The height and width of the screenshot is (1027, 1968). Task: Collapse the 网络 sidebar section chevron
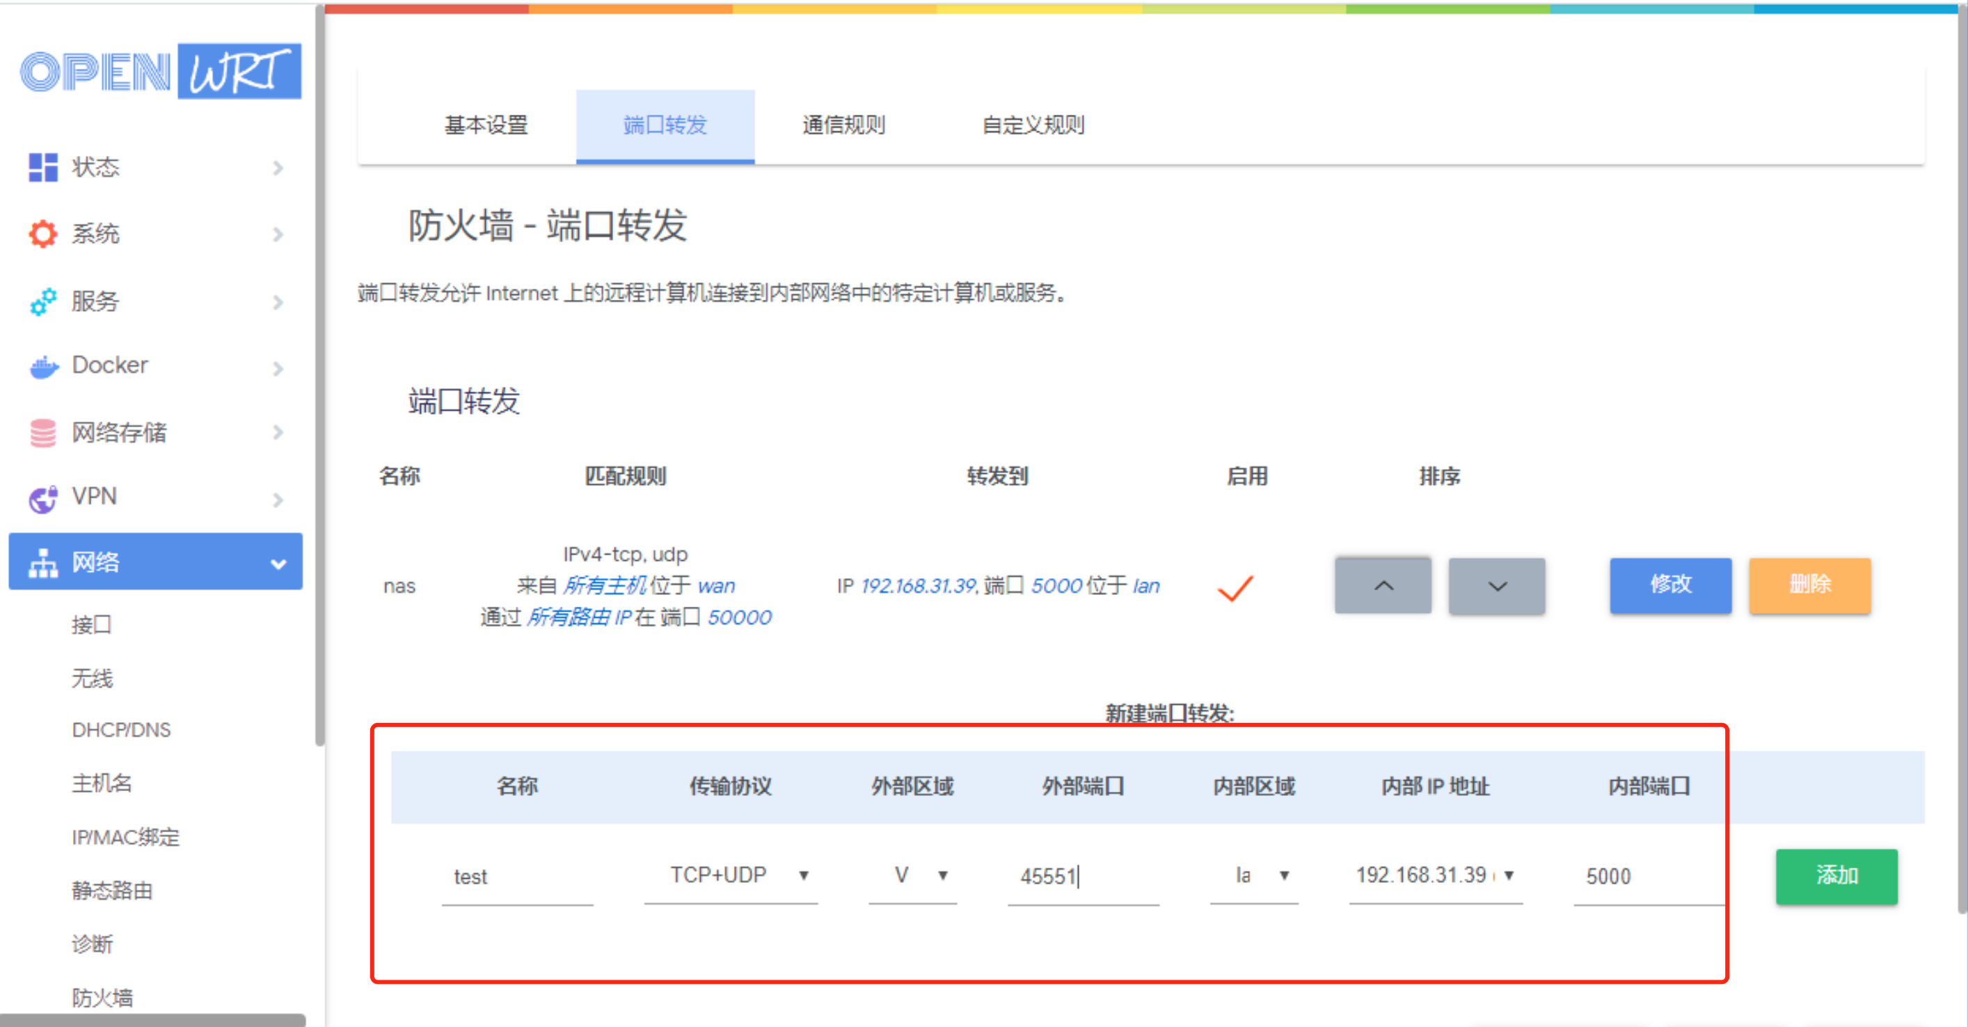click(278, 563)
